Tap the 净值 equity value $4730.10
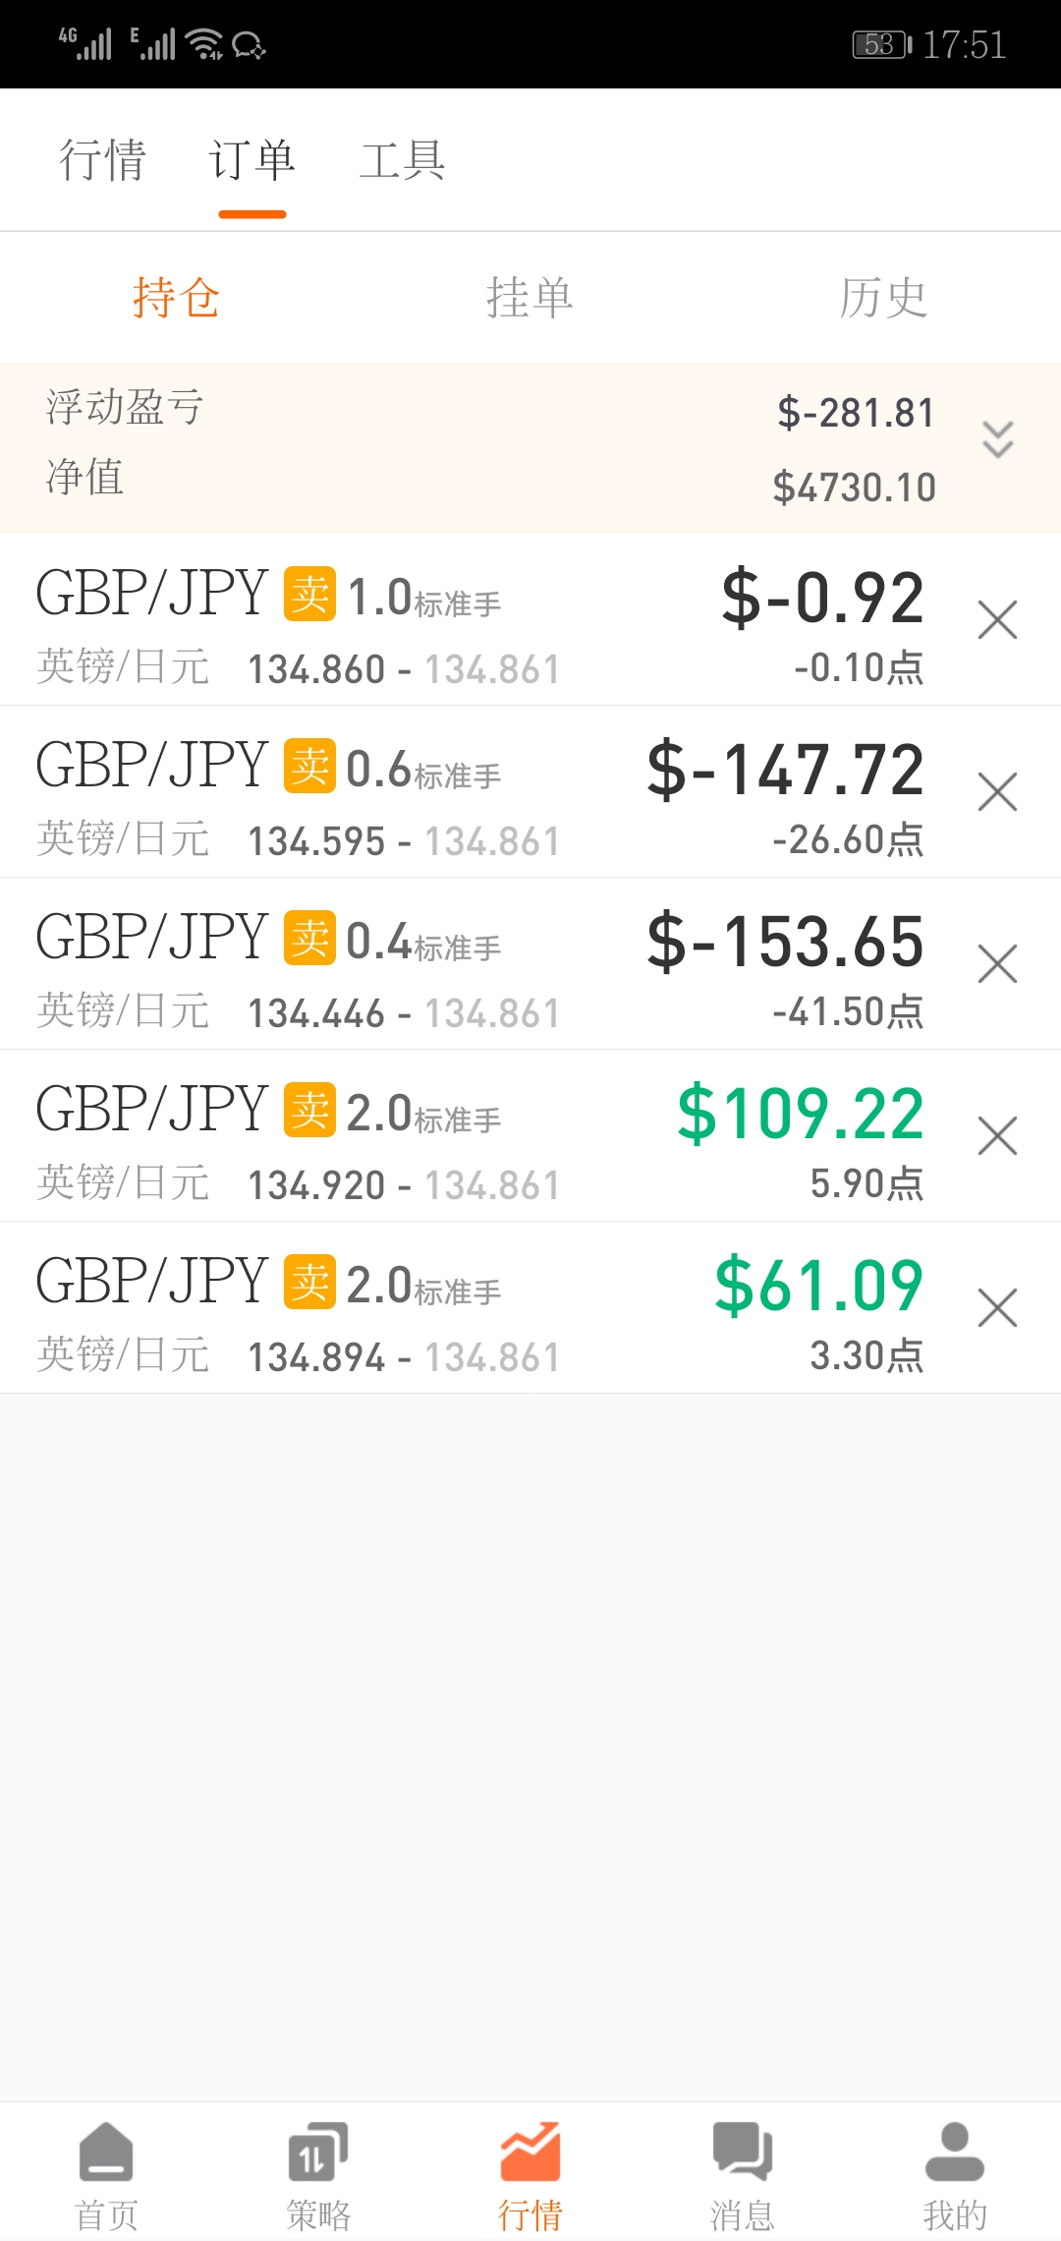Viewport: 1061px width, 2241px height. (854, 488)
